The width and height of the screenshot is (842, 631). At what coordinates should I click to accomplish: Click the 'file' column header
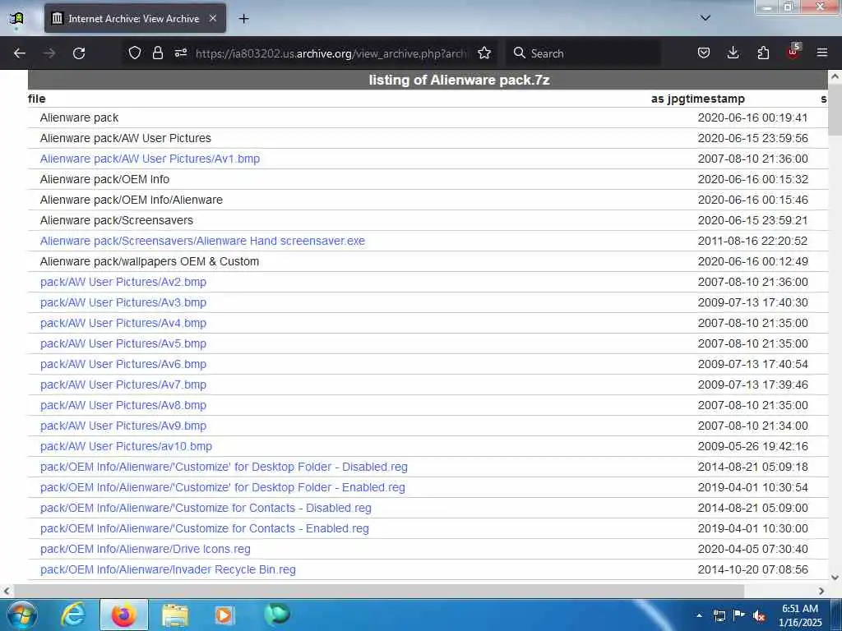pyautogui.click(x=36, y=99)
